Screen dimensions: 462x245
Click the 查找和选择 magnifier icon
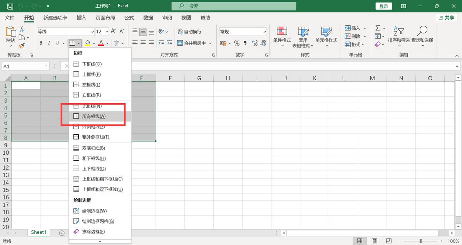[422, 31]
